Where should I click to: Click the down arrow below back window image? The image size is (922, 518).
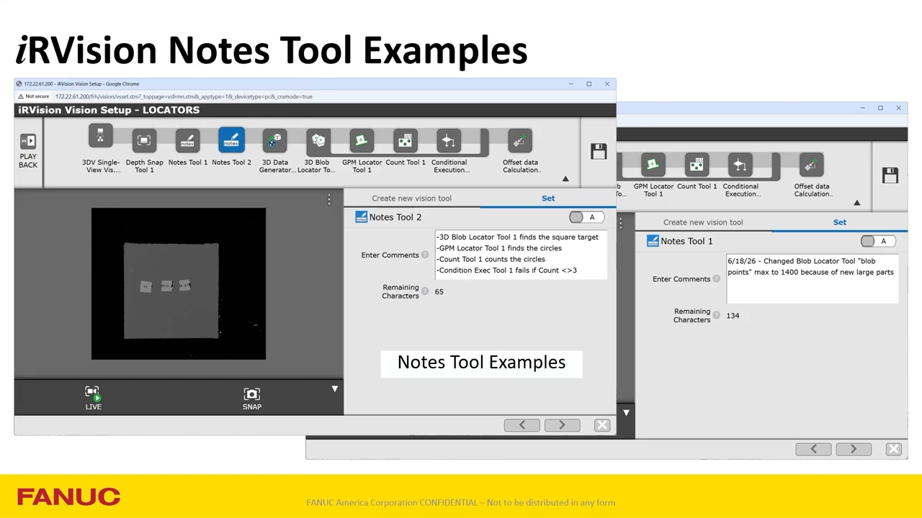click(x=626, y=412)
